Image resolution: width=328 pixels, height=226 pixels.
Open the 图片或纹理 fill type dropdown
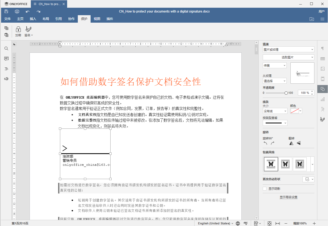coord(289,50)
